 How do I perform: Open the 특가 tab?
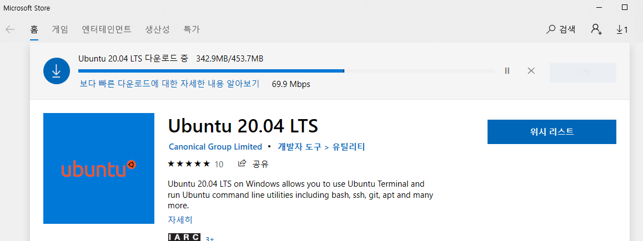coord(192,29)
